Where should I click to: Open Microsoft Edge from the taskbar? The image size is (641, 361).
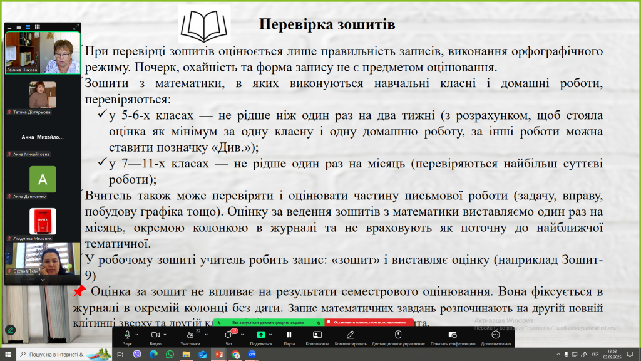153,354
